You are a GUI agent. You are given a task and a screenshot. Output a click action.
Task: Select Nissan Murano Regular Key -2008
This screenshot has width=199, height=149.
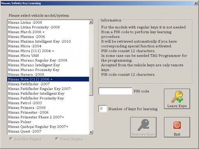click(48, 60)
